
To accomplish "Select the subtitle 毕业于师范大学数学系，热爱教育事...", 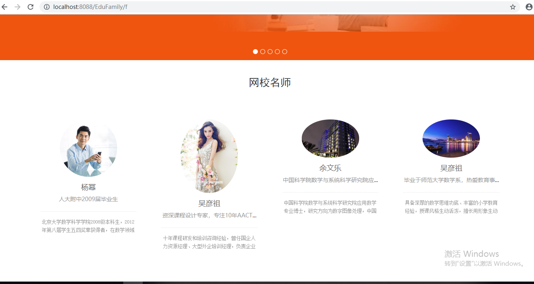I will [x=451, y=180].
